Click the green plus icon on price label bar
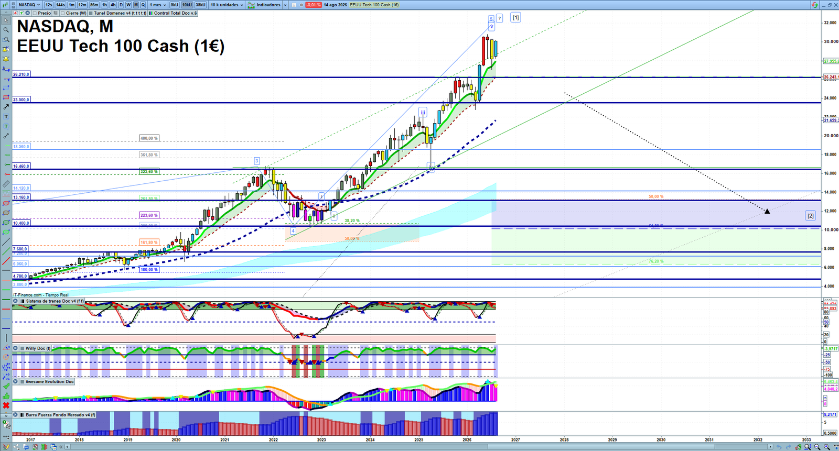 coord(21,13)
